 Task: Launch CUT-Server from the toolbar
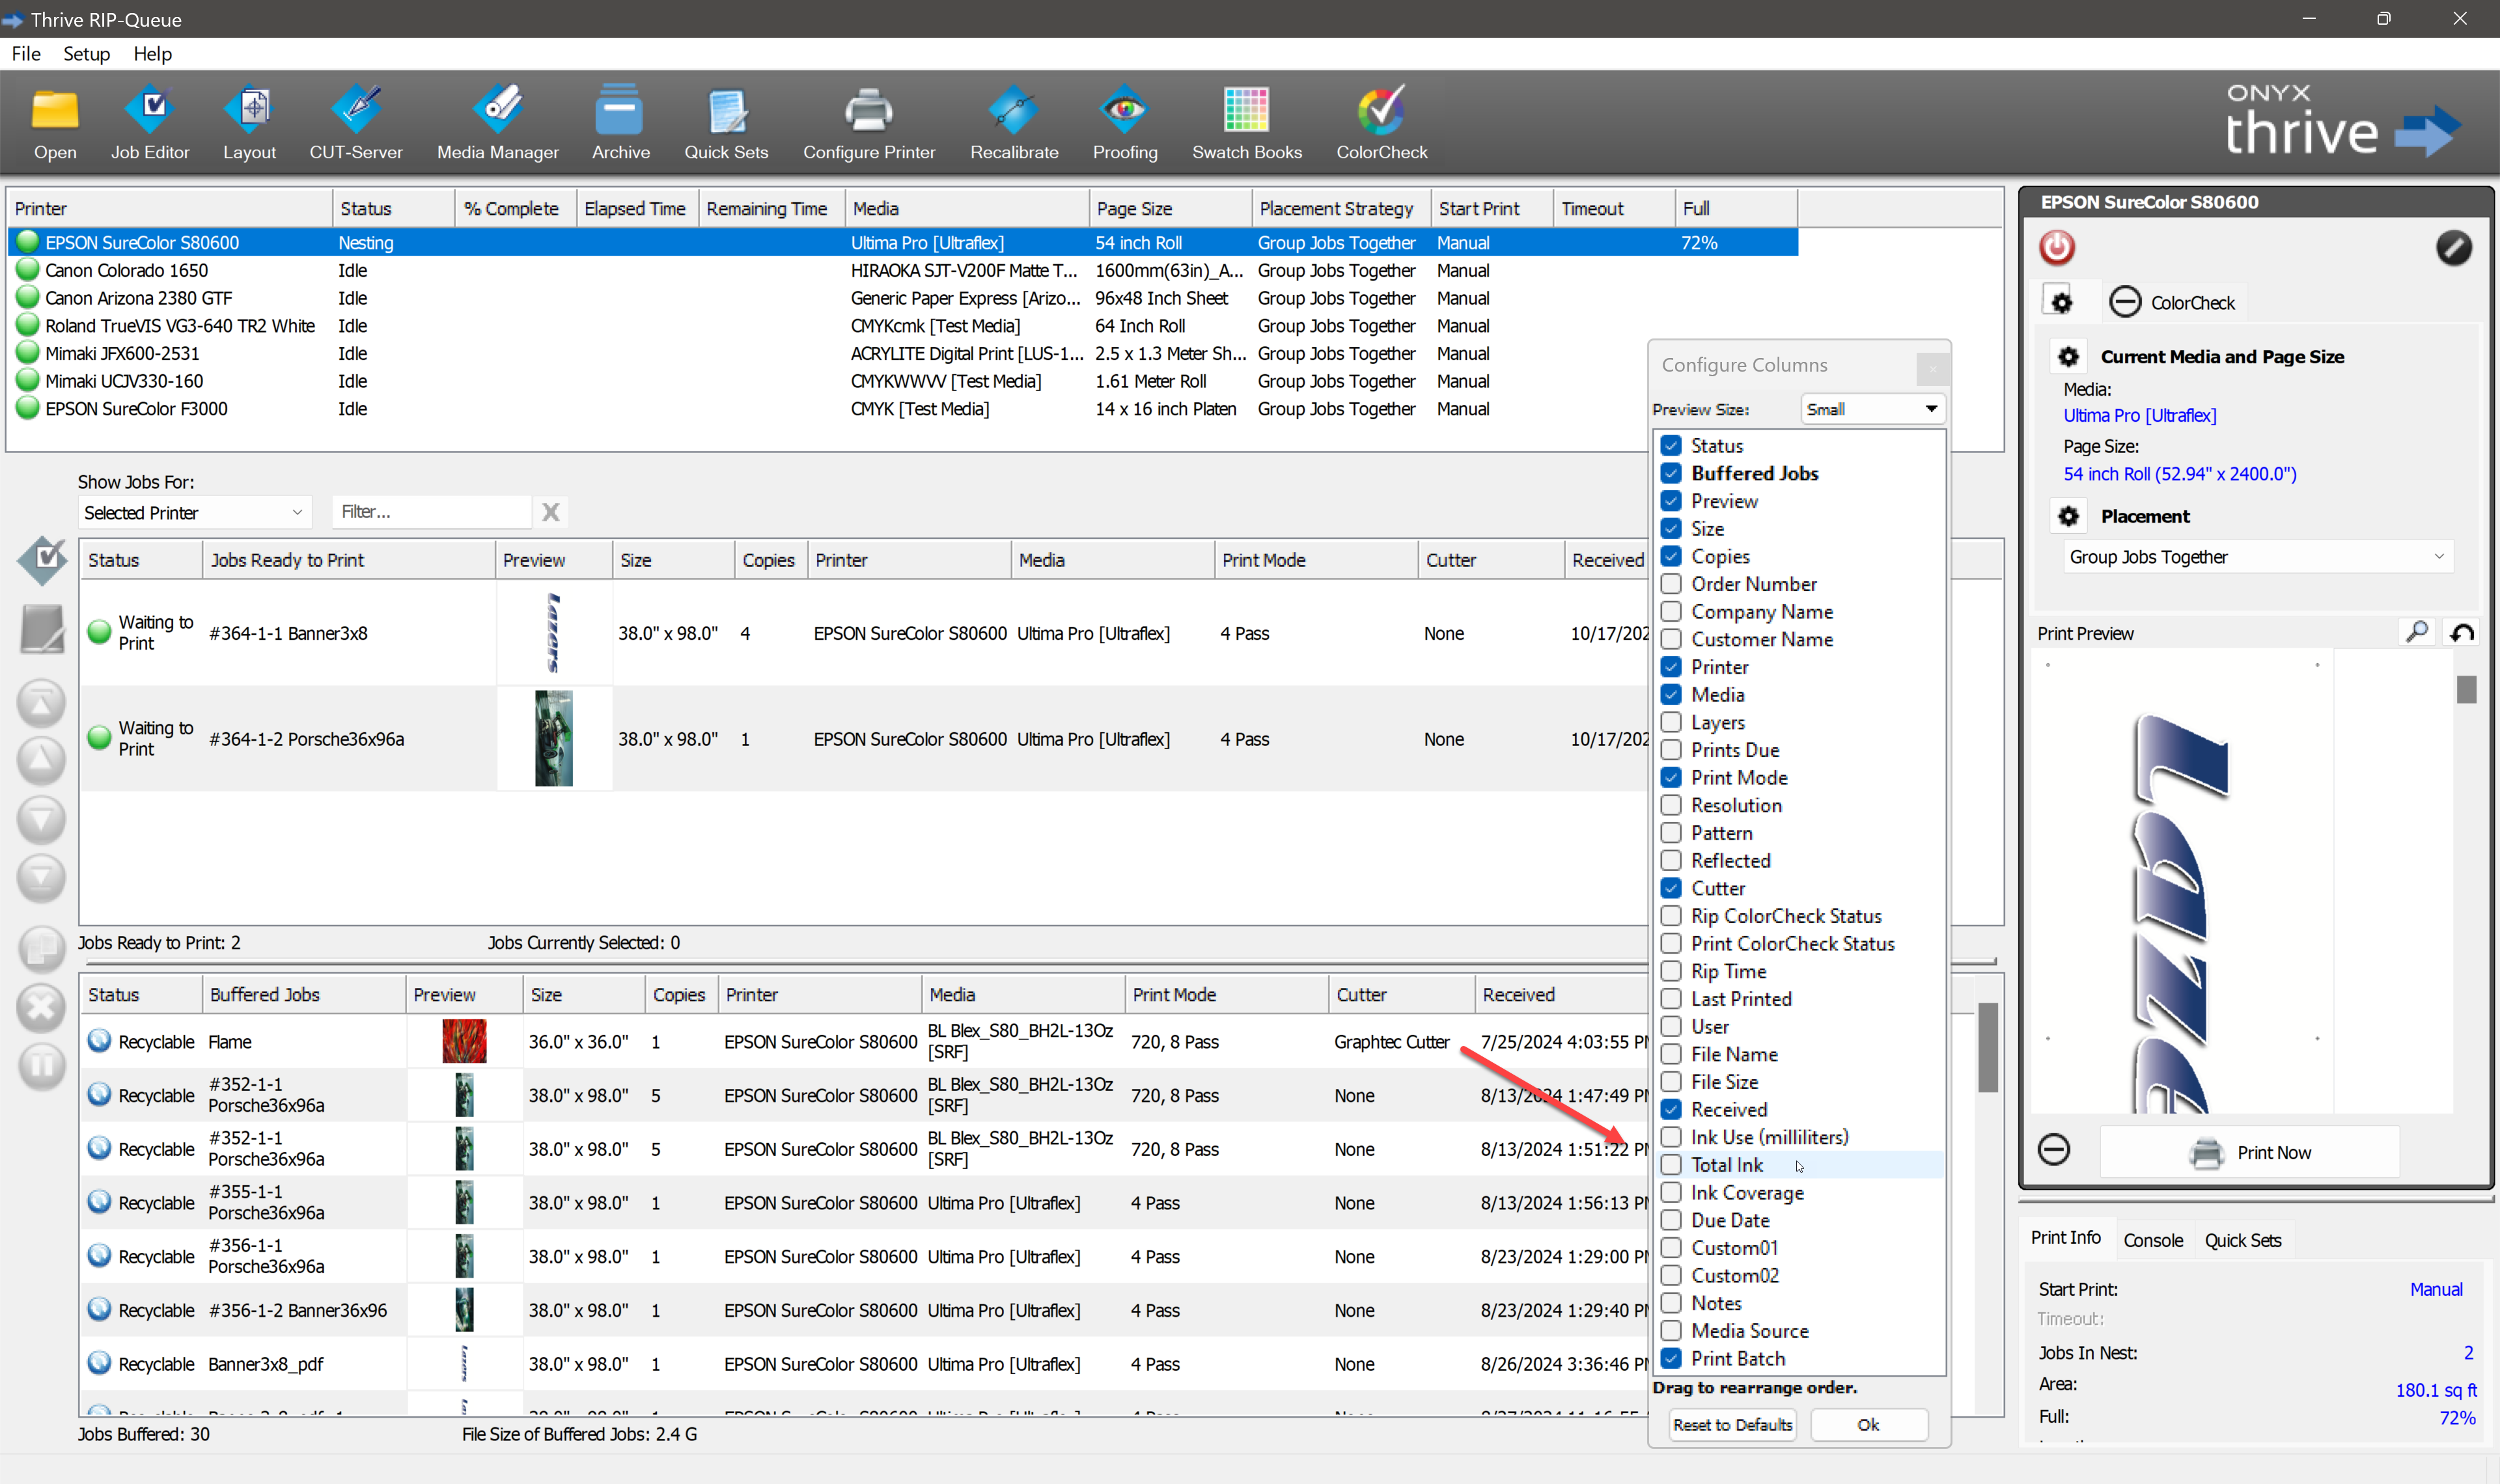356,123
